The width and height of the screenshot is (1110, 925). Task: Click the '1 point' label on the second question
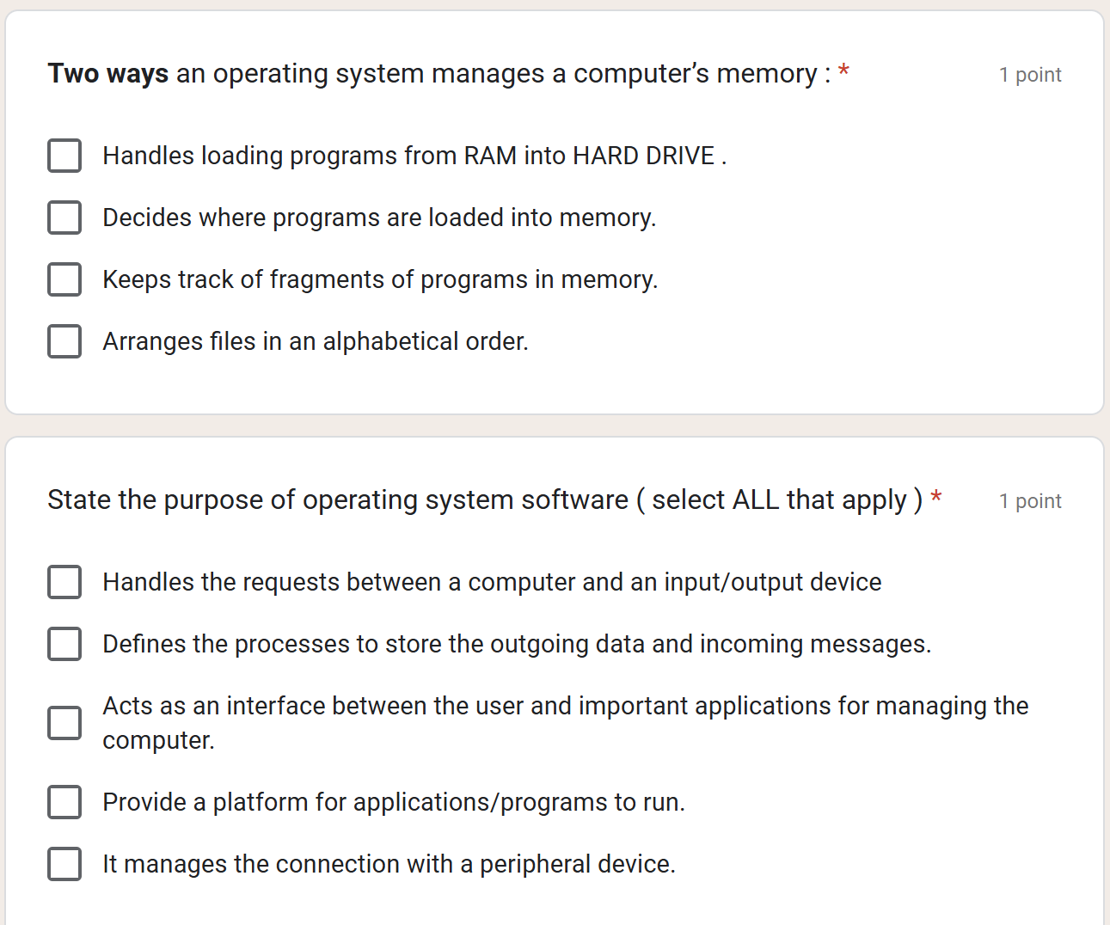[x=1030, y=501]
